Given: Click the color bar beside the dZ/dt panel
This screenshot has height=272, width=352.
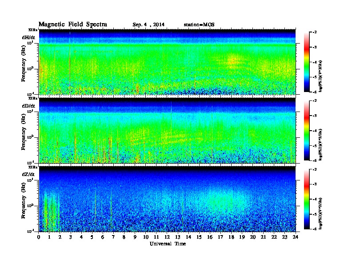Looking at the screenshot, I should click(x=307, y=199).
